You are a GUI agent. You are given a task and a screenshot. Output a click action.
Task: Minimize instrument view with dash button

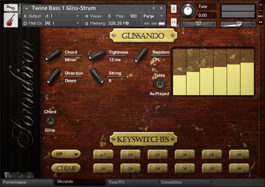pos(260,11)
